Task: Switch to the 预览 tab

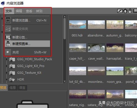Action: [4, 88]
